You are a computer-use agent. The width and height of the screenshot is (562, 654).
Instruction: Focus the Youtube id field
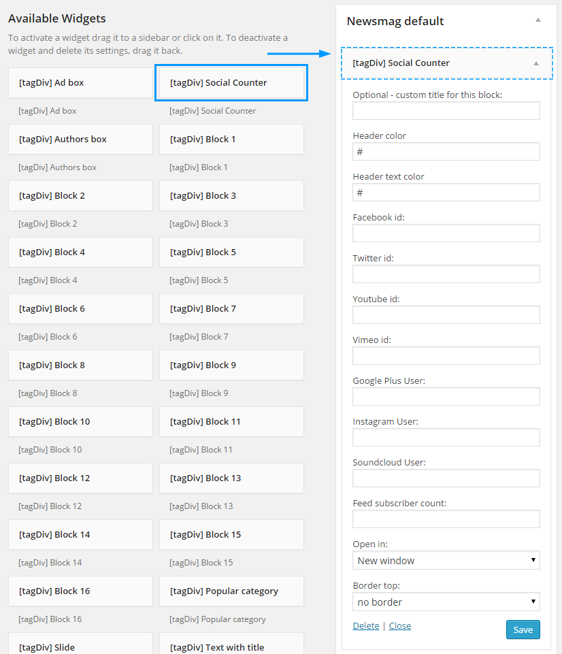pos(446,315)
